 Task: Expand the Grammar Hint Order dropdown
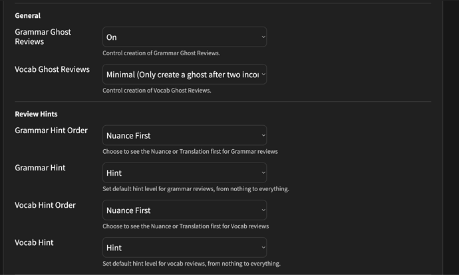(x=184, y=135)
